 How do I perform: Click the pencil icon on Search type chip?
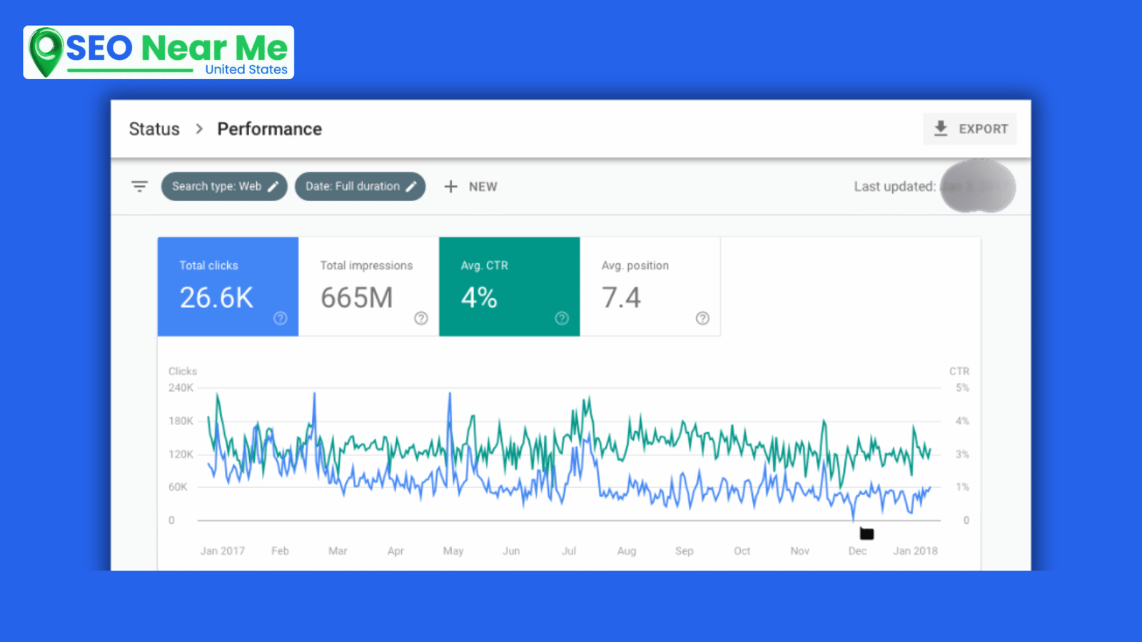tap(273, 186)
